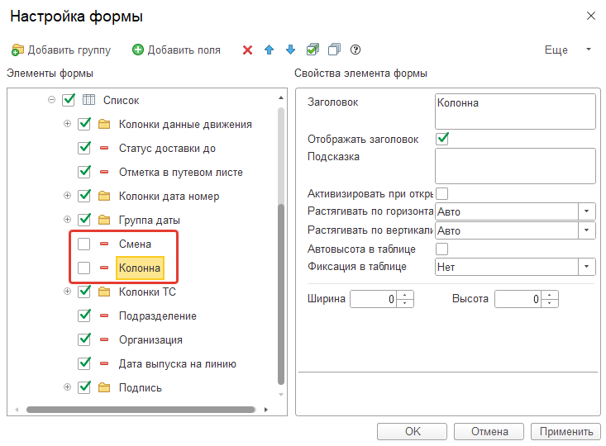Open the Еще menu
The height and width of the screenshot is (446, 606).
567,50
